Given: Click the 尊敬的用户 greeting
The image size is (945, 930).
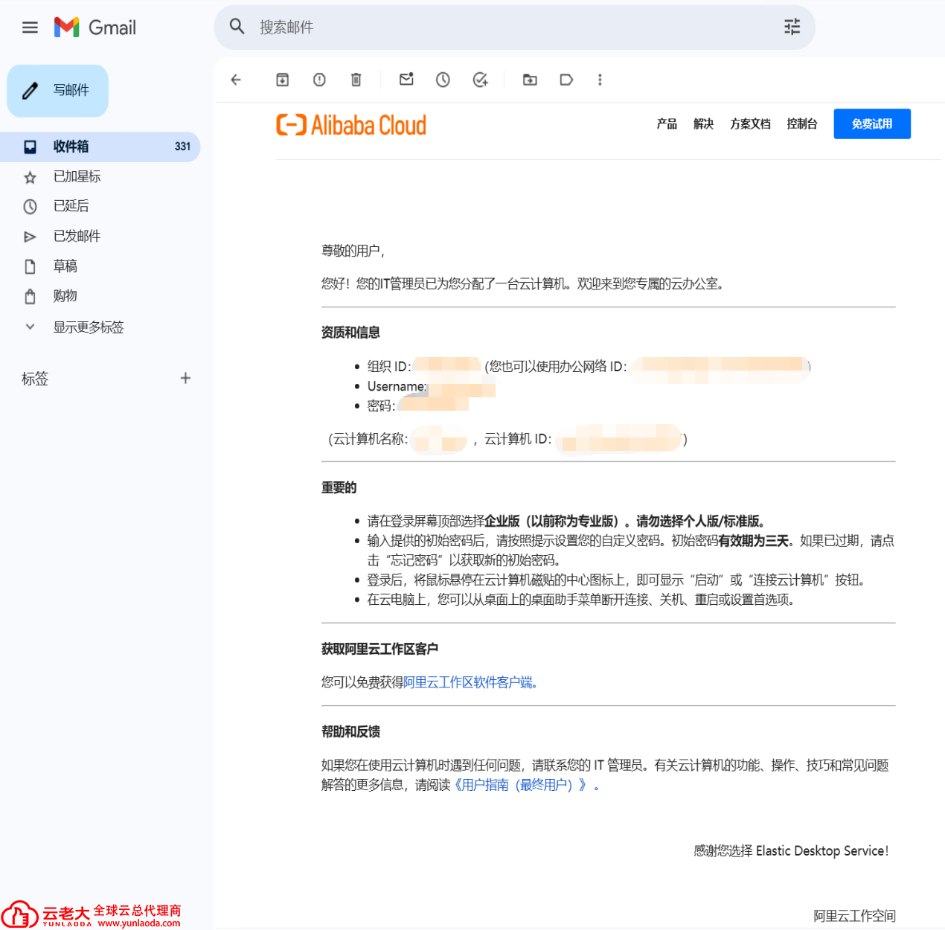Looking at the screenshot, I should coord(353,251).
